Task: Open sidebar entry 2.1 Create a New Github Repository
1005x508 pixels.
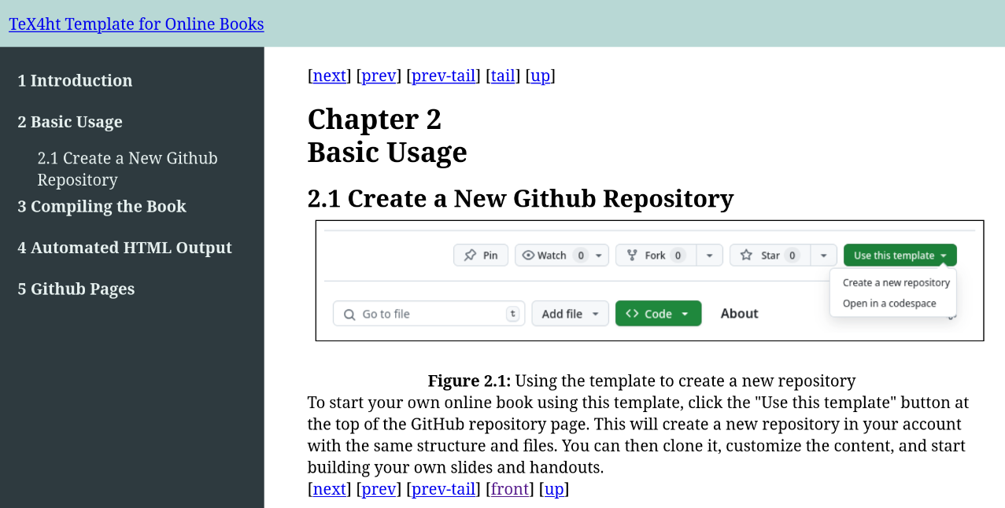Action: 127,169
